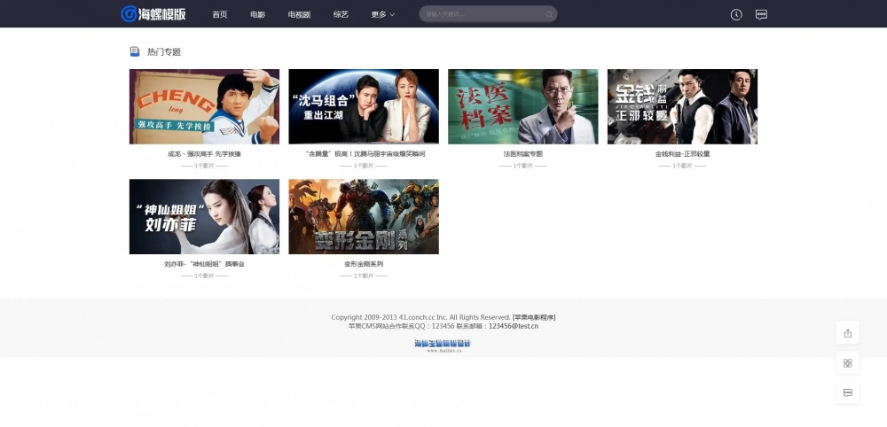Go to 首页 in navigation
The width and height of the screenshot is (887, 427).
[x=220, y=14]
